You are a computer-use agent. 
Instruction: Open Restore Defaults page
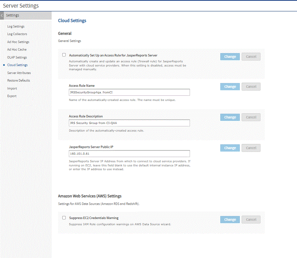19,80
